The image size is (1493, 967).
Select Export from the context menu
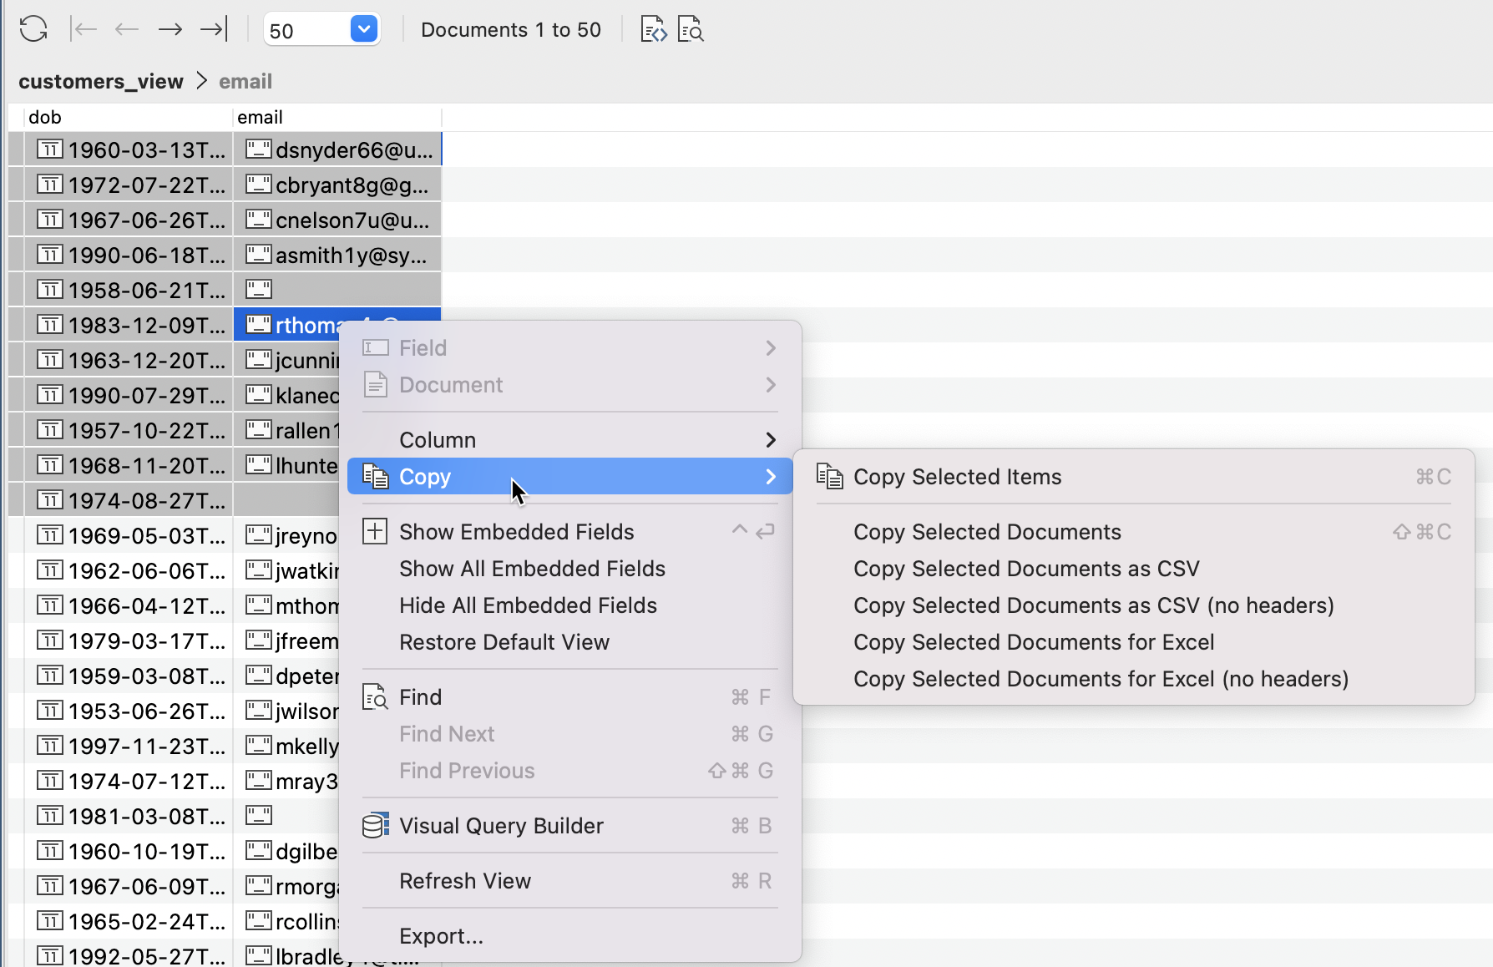(x=441, y=935)
